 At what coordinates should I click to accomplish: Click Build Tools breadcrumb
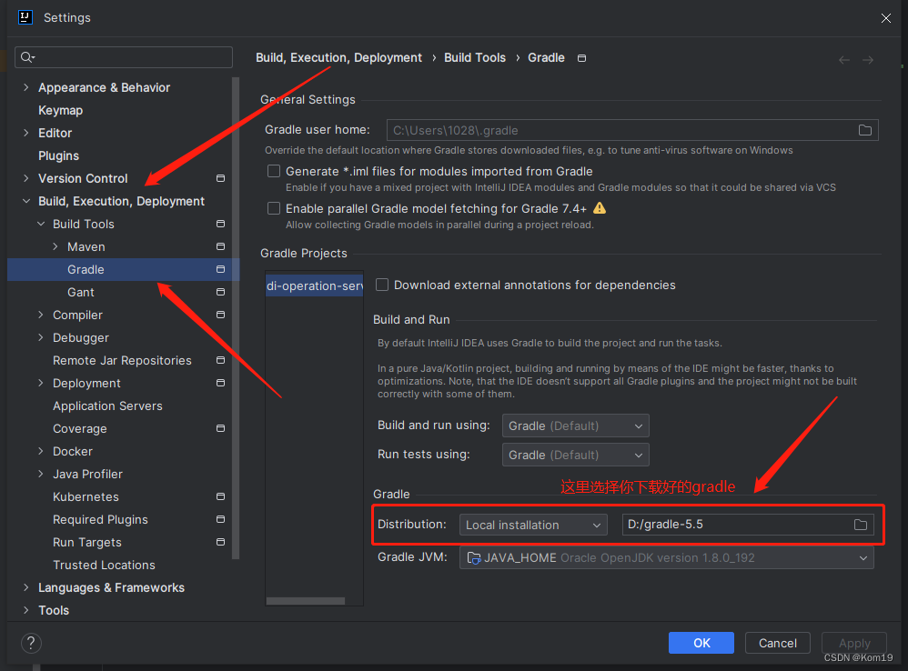pos(475,58)
